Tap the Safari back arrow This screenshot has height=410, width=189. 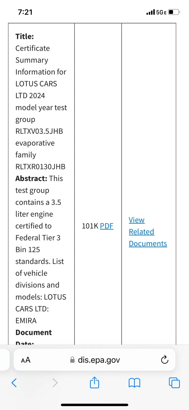14,383
